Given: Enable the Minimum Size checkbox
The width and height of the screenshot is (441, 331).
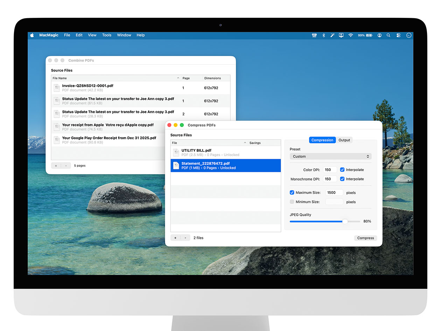Looking at the screenshot, I should [292, 202].
